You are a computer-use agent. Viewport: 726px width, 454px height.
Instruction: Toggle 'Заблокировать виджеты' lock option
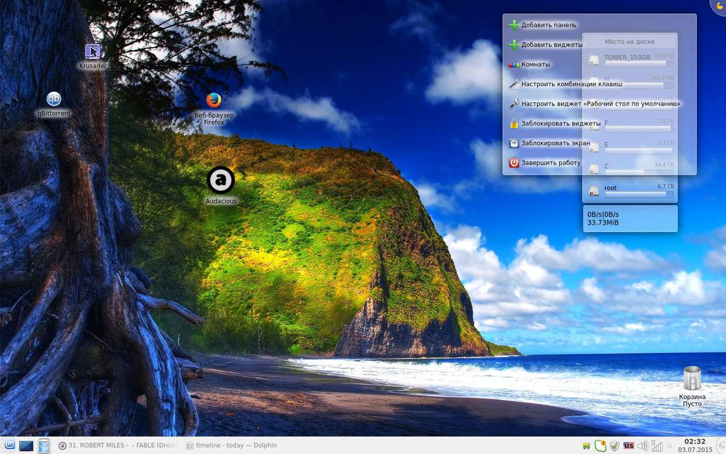tap(560, 123)
